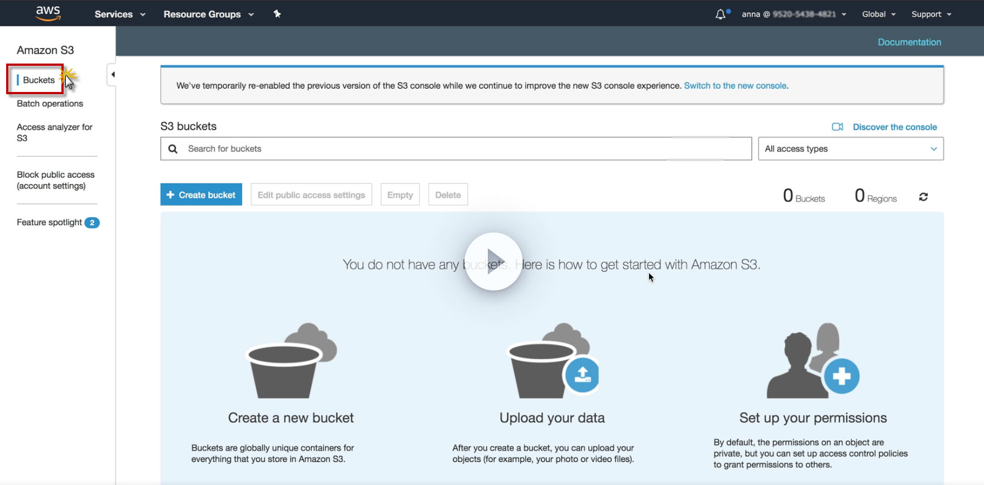Play the getting started video
This screenshot has height=485, width=984.
[x=493, y=261]
